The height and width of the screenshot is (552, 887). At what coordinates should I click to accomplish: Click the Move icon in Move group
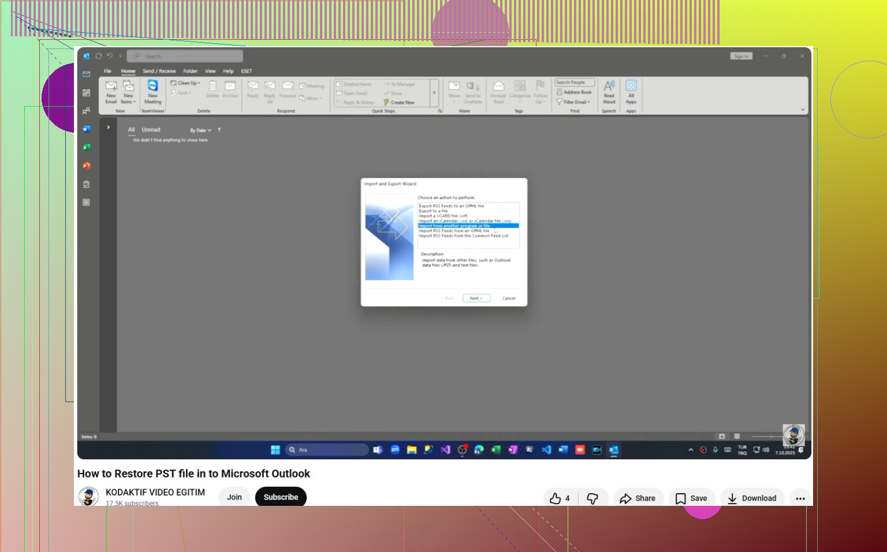coord(454,92)
